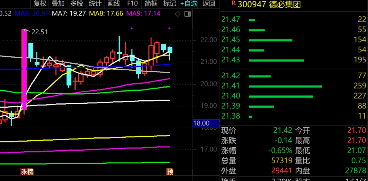Click the 18.00 blue price axis label
This screenshot has height=181, width=368.
point(206,123)
